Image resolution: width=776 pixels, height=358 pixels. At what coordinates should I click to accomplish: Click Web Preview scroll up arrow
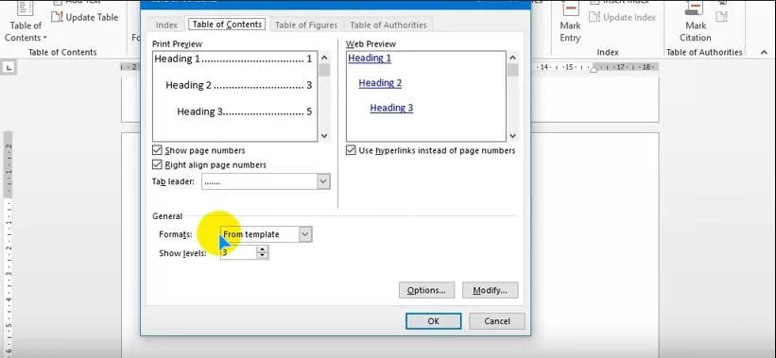click(512, 58)
